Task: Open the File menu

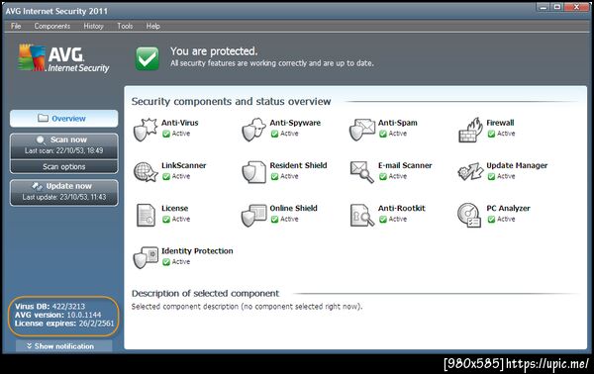Action: 16,26
